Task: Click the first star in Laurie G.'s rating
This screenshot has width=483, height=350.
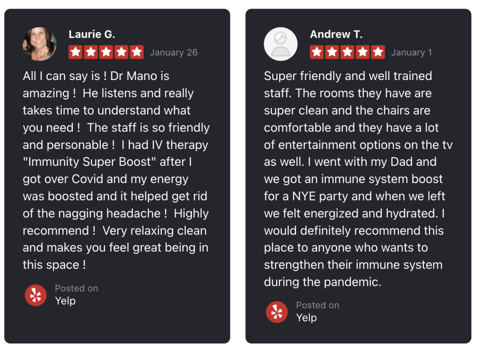Action: 75,52
